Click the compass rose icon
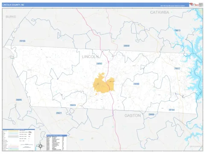Viewport: 205px width, 154px height. pos(41,146)
